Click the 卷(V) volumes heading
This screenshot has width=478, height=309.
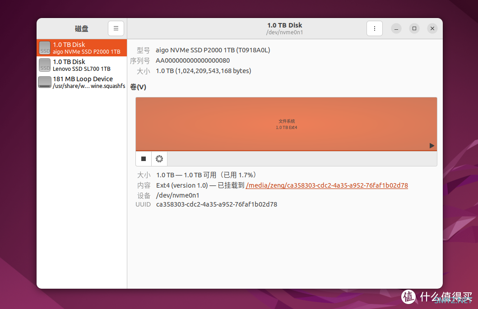pyautogui.click(x=138, y=87)
